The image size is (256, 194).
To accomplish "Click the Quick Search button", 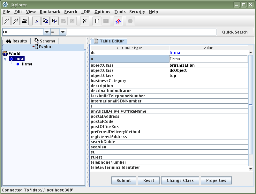I will [235, 32].
